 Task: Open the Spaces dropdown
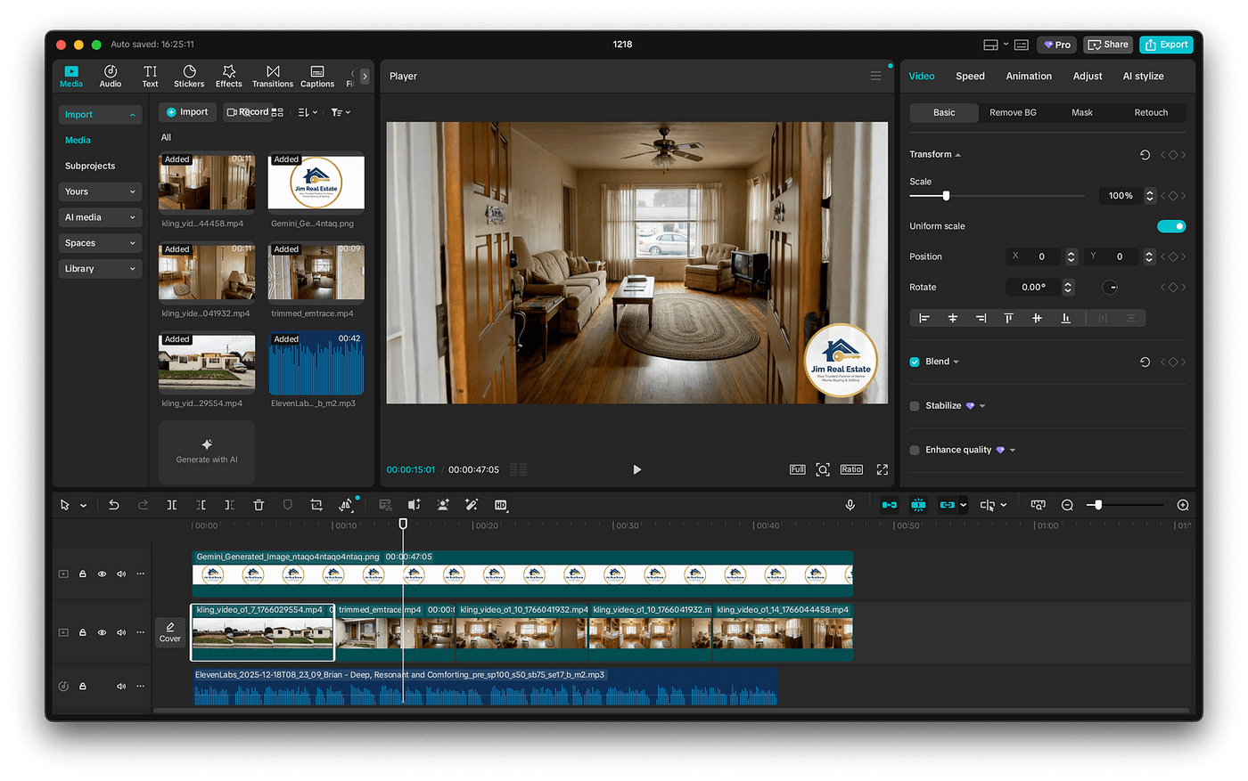[x=100, y=243]
